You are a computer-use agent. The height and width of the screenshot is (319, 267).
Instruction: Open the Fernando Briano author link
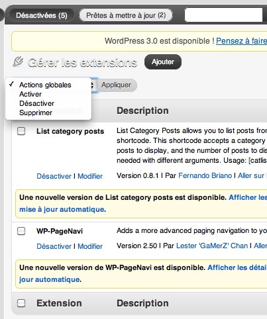pyautogui.click(x=205, y=175)
